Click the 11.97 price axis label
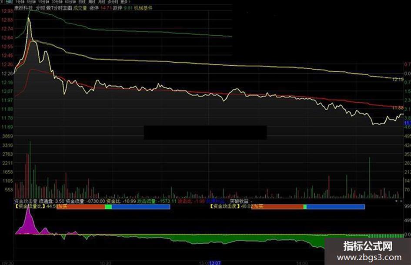The height and width of the screenshot is (265, 411). click(x=7, y=100)
